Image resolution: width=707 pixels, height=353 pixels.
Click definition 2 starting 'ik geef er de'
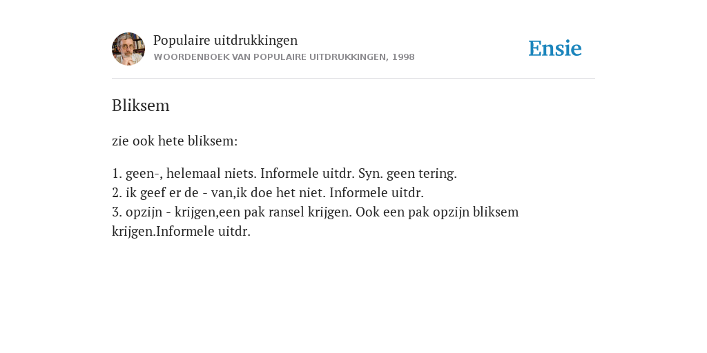coord(268,193)
